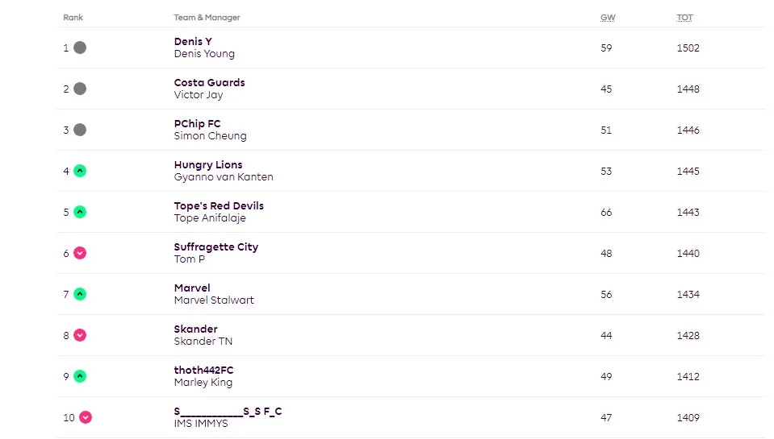This screenshot has height=439, width=774.
Task: Click pink down-arrow icon for Suffragette City
Action: [x=80, y=253]
